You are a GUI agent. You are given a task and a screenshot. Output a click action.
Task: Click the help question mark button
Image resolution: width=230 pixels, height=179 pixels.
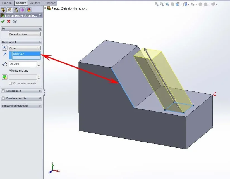point(40,15)
